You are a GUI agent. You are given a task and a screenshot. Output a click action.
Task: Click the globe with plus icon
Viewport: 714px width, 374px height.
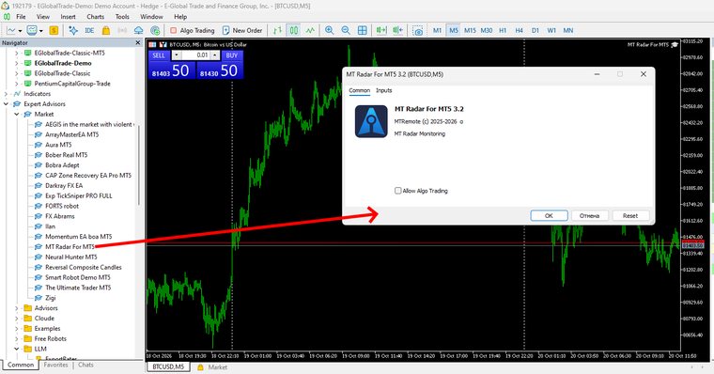coord(155,30)
